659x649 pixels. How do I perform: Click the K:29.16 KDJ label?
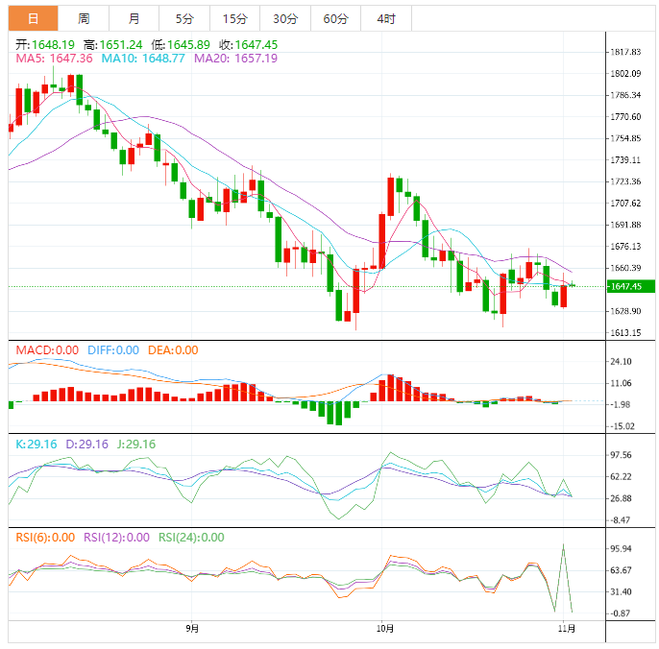[x=37, y=444]
